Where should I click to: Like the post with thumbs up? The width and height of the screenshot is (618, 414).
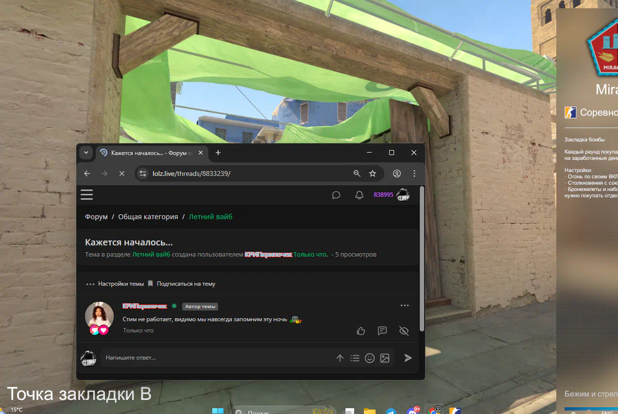[x=361, y=331]
